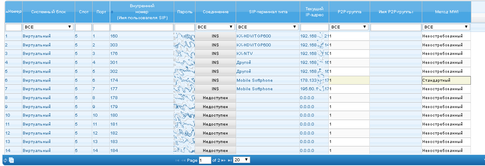Click extension number 177
Viewport: 485px width, 166px height.
[x=114, y=89]
